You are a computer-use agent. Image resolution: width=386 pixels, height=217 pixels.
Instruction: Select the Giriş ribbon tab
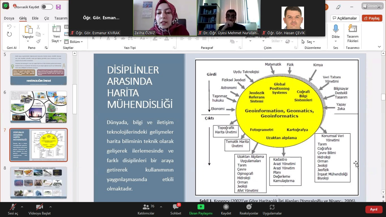point(23,18)
